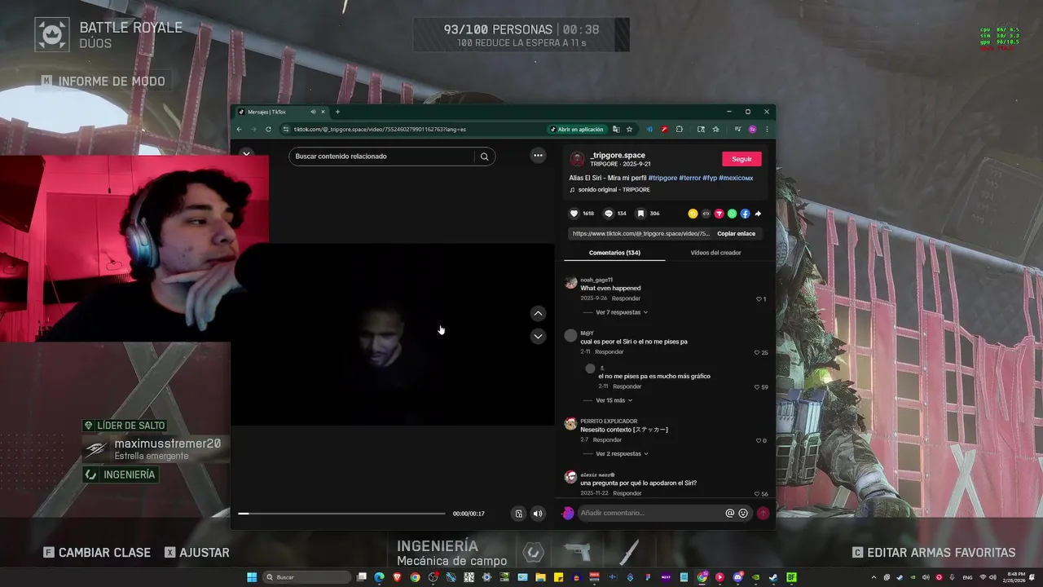Click 'Buscar contenido relacionado' search field
The height and width of the screenshot is (587, 1043).
pos(381,157)
